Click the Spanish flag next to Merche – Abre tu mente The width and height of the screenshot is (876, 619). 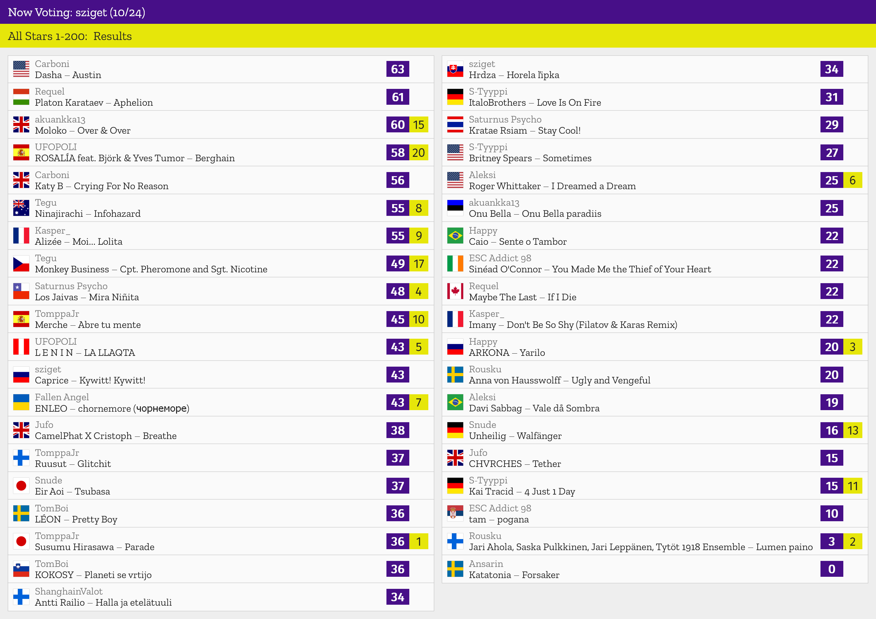point(21,319)
